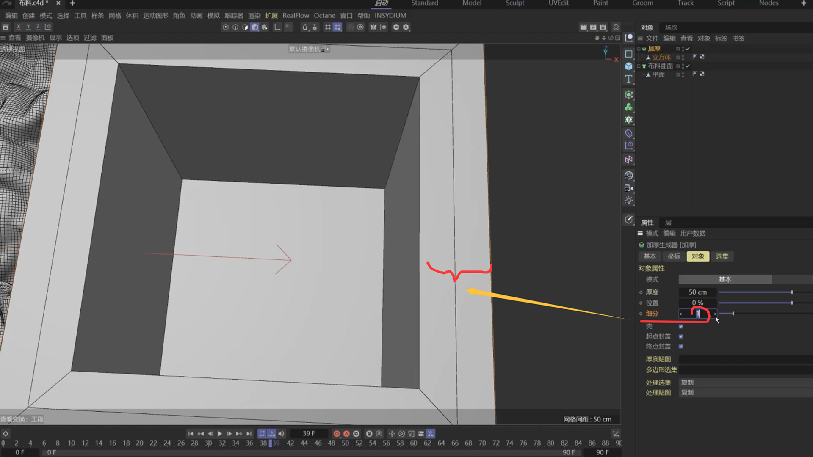Viewport: 813px width, 457px height.
Task: Open the 运动图形 menu
Action: tap(155, 16)
